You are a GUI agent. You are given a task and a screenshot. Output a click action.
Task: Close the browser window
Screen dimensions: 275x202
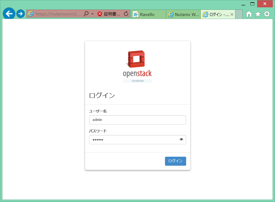click(x=265, y=4)
